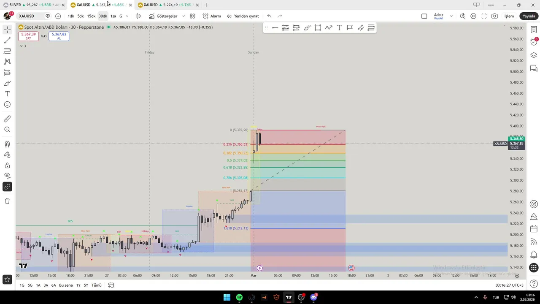Viewport: 540px width, 304px height.
Task: Expand the Adsız layout dropdown arrow
Action: click(451, 16)
